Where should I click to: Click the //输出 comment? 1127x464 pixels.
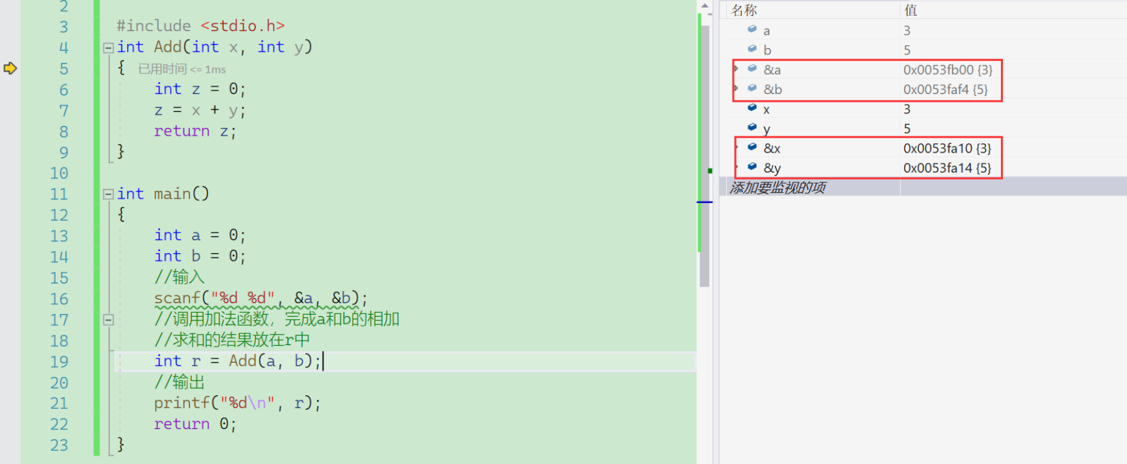click(x=179, y=382)
